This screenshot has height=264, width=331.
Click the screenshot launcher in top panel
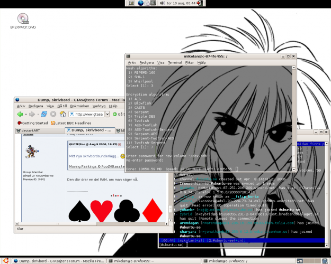[131, 3]
